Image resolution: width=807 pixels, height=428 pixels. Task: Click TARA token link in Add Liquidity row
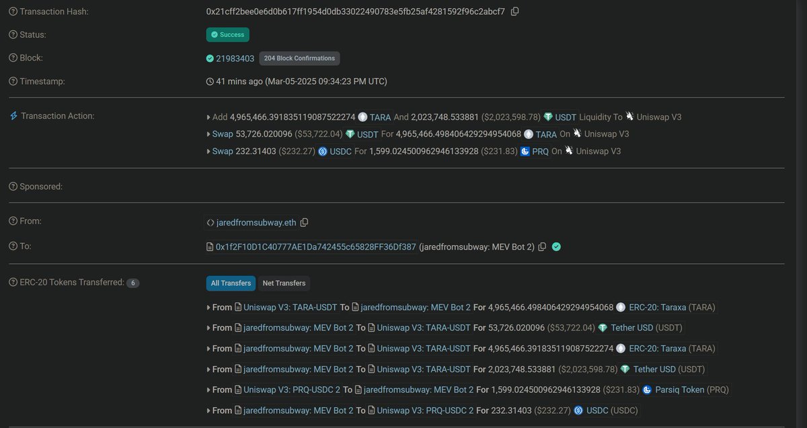click(380, 117)
